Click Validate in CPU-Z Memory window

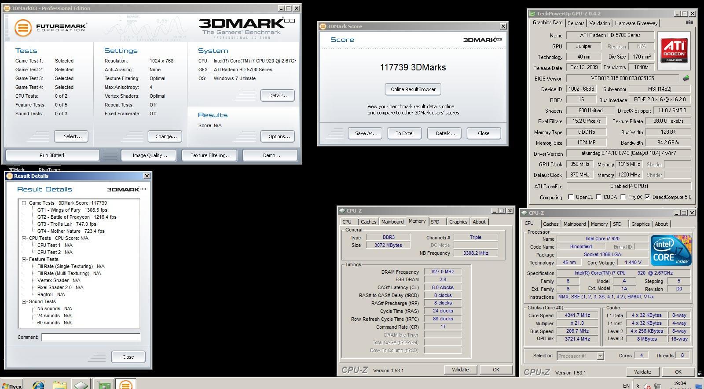pos(460,370)
